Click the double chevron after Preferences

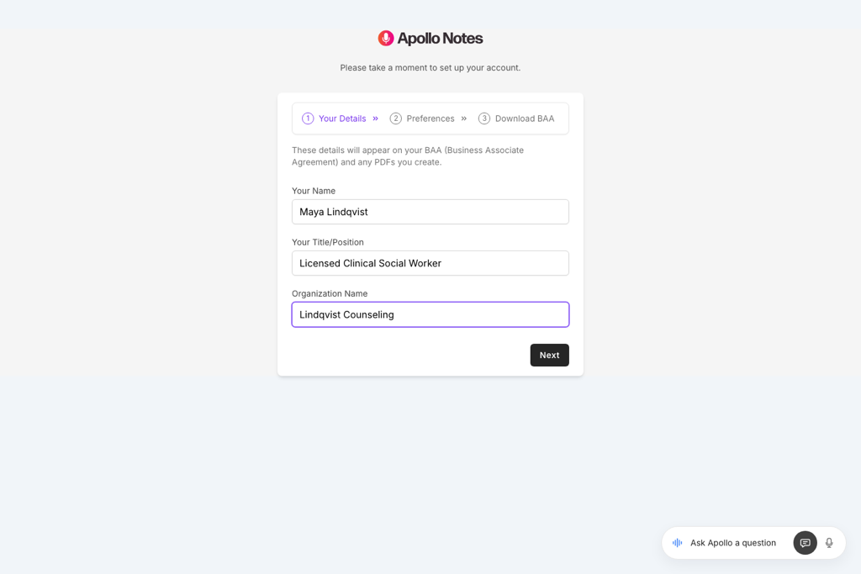pyautogui.click(x=464, y=118)
